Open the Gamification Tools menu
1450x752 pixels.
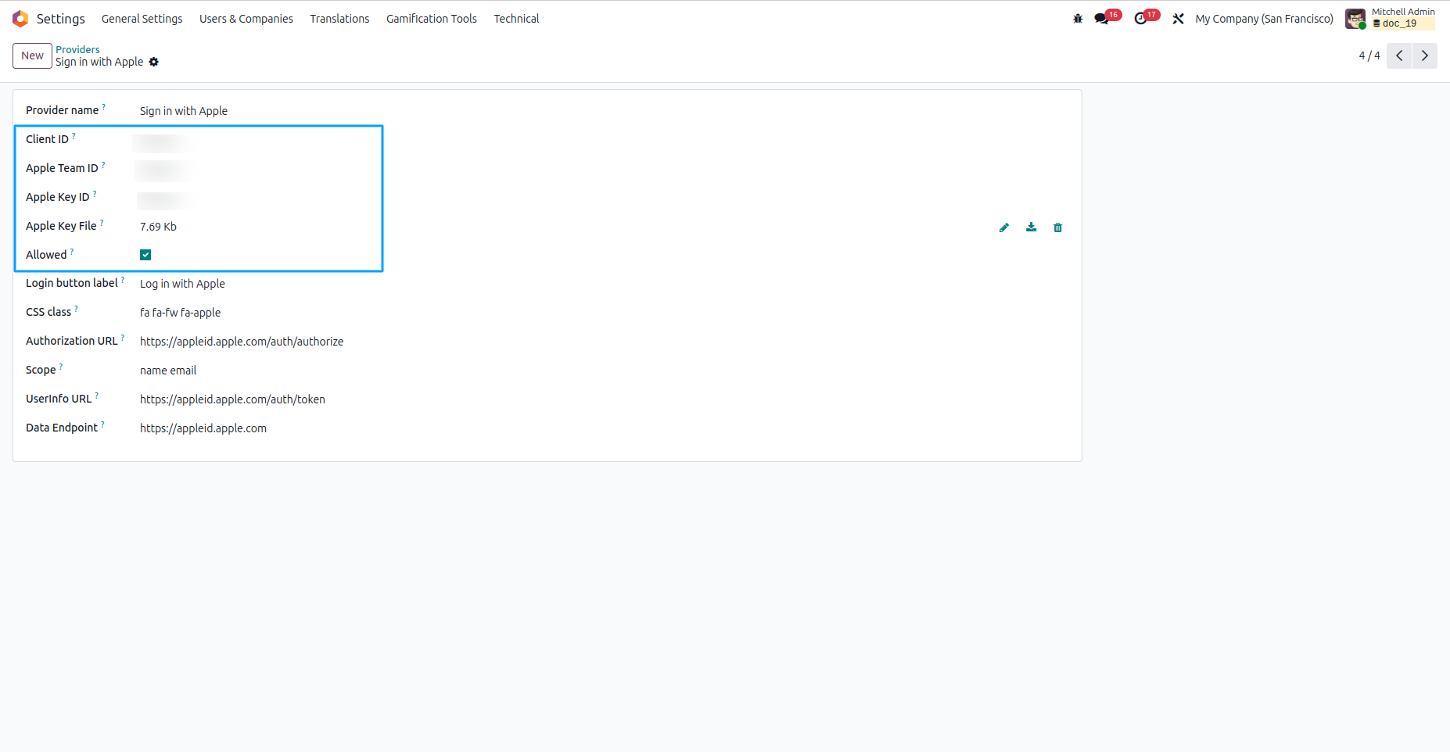coord(432,19)
